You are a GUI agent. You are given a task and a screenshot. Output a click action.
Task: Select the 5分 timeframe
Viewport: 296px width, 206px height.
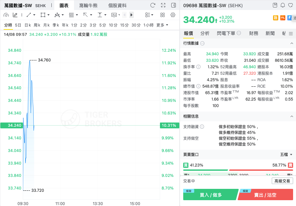(x=103, y=25)
